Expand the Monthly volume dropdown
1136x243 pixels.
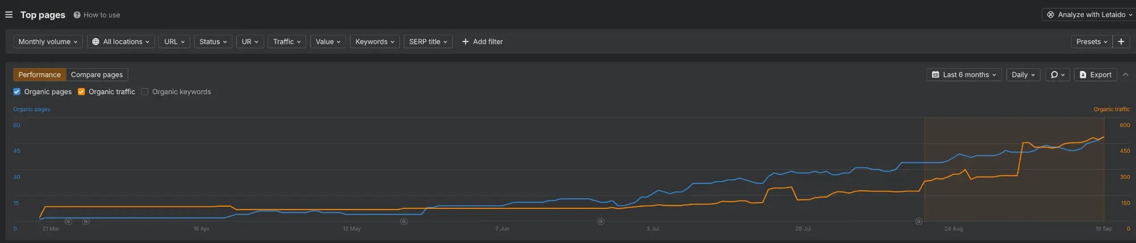click(48, 41)
